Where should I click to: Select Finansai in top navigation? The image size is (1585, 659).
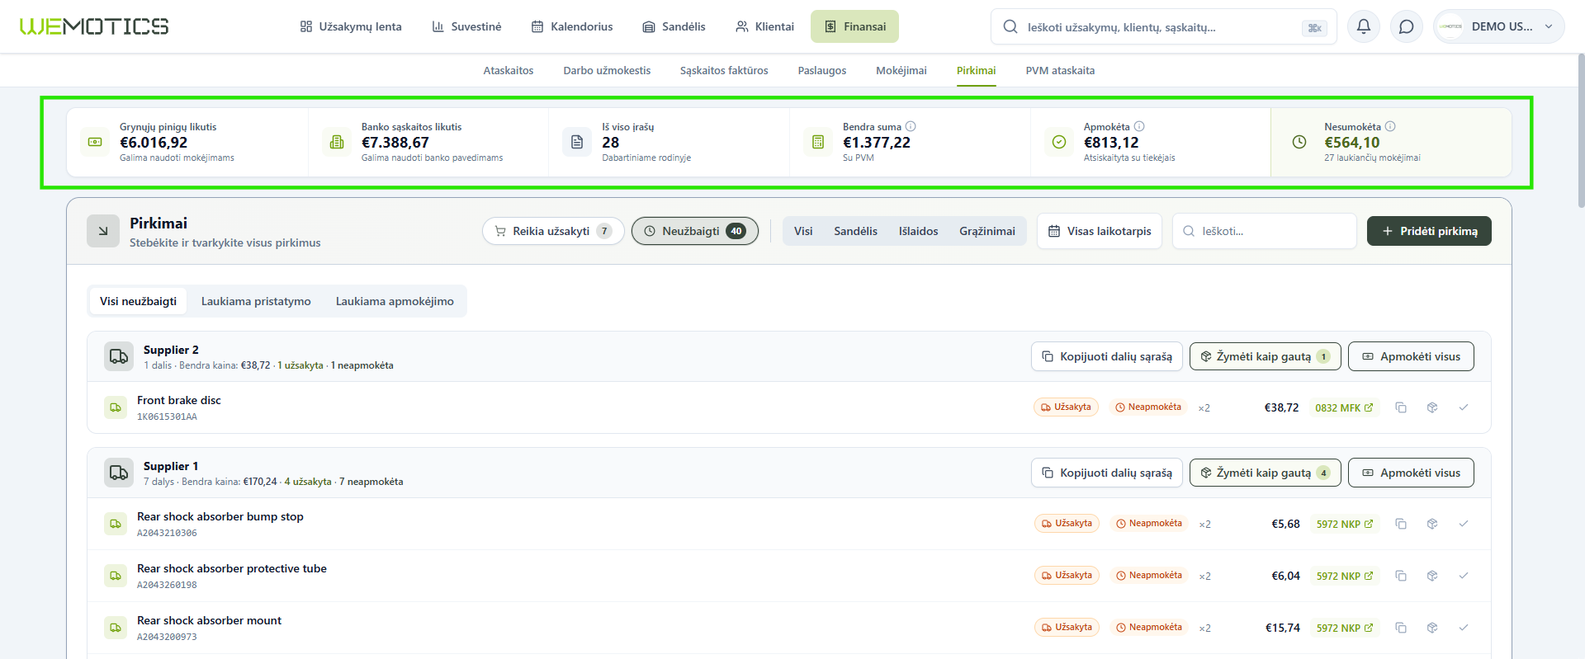pos(854,26)
